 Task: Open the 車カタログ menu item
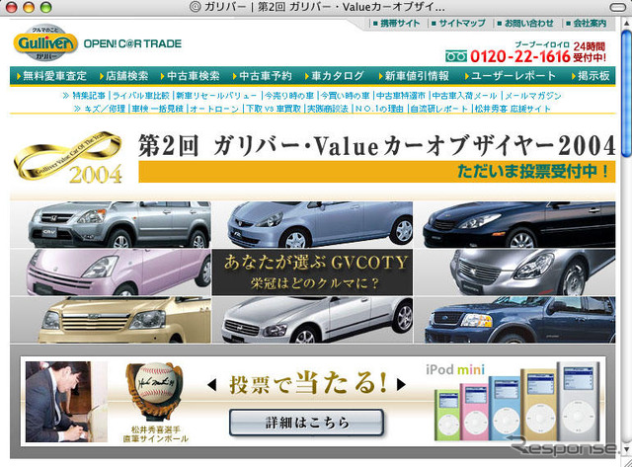pos(334,76)
